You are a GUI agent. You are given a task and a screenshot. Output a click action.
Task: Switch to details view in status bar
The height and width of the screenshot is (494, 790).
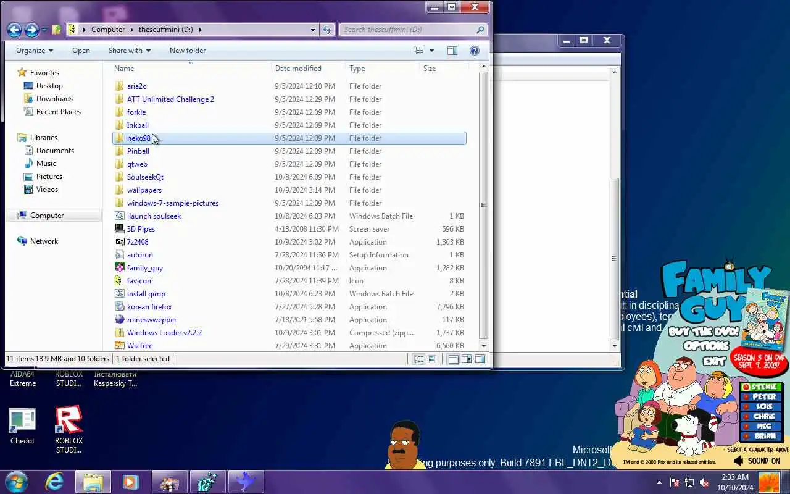tap(418, 359)
